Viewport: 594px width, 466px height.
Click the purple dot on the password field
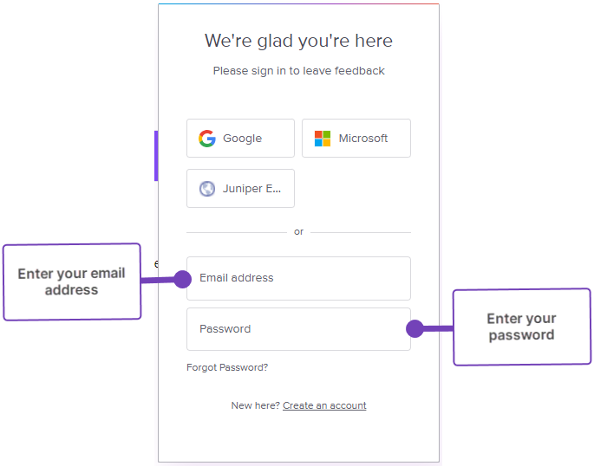tap(414, 329)
